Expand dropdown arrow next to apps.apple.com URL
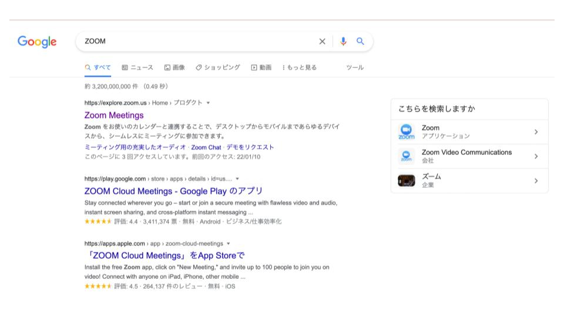 coord(229,243)
